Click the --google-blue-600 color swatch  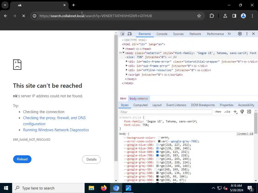[x=157, y=152]
